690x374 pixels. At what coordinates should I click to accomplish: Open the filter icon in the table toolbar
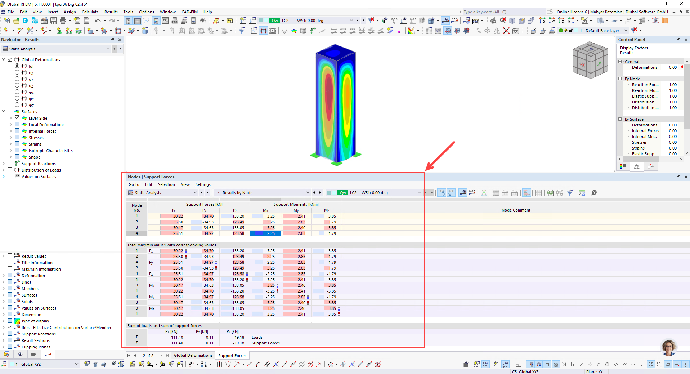[570, 193]
